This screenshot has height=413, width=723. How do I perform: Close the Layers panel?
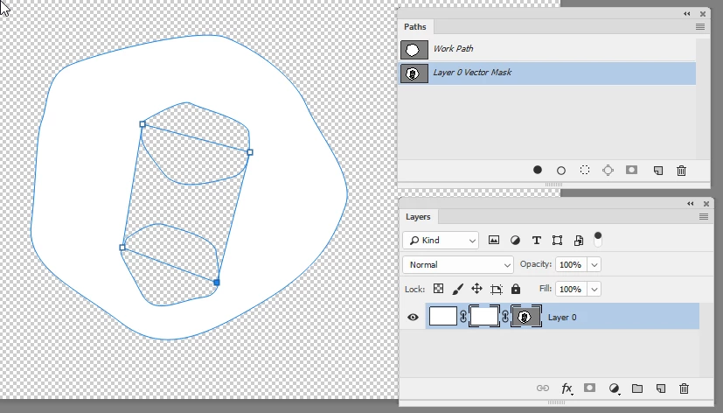pos(706,204)
